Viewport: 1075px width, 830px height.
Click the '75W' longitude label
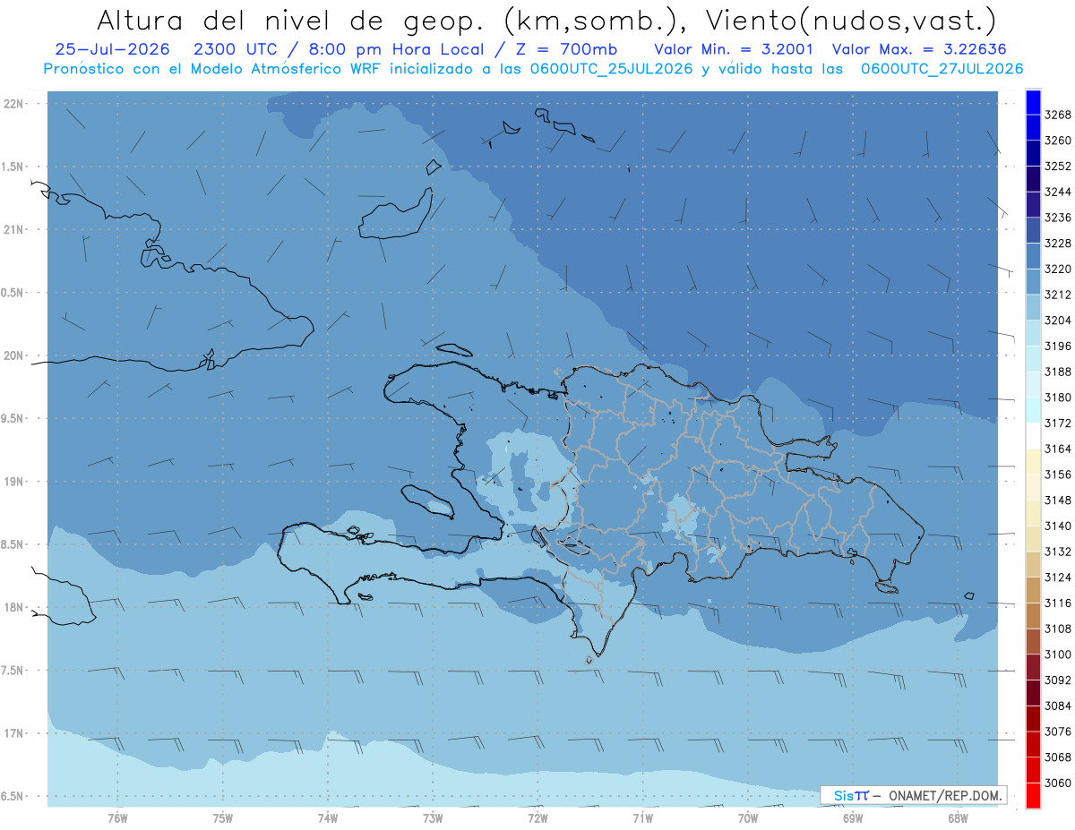pos(223,818)
